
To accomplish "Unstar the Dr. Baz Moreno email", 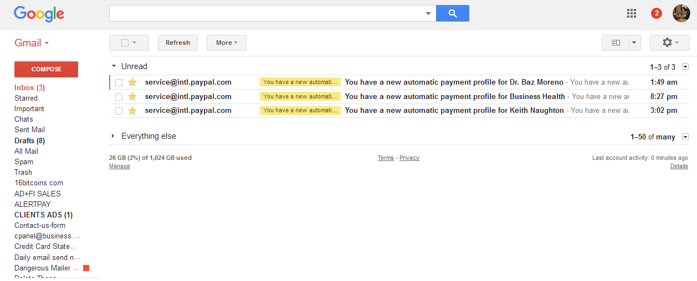I will pyautogui.click(x=132, y=82).
